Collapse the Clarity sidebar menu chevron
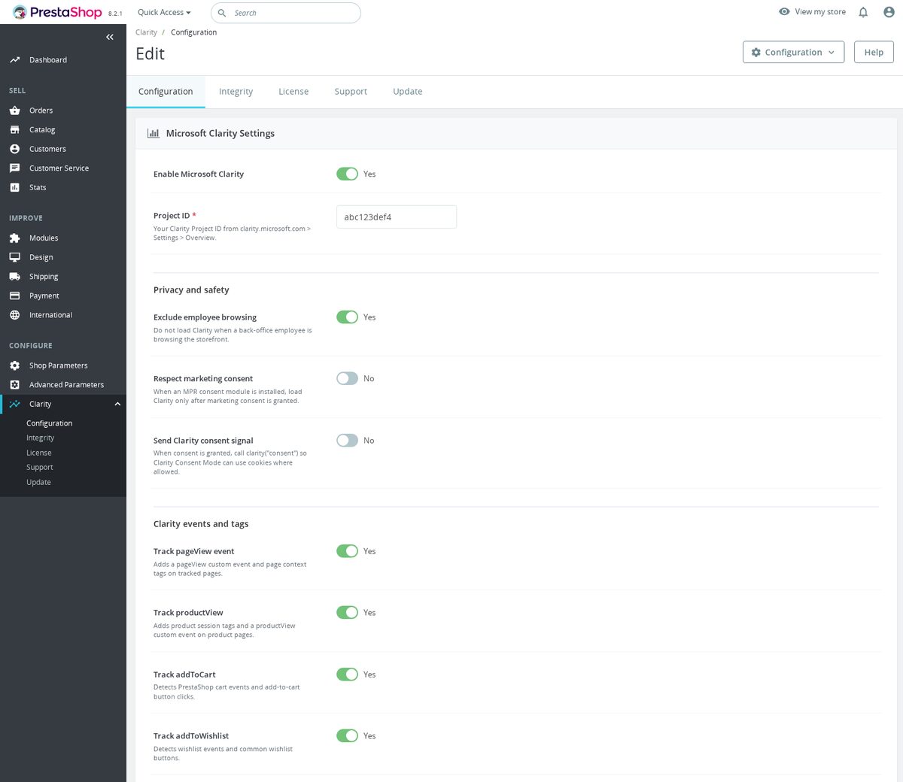The image size is (903, 782). (x=117, y=404)
